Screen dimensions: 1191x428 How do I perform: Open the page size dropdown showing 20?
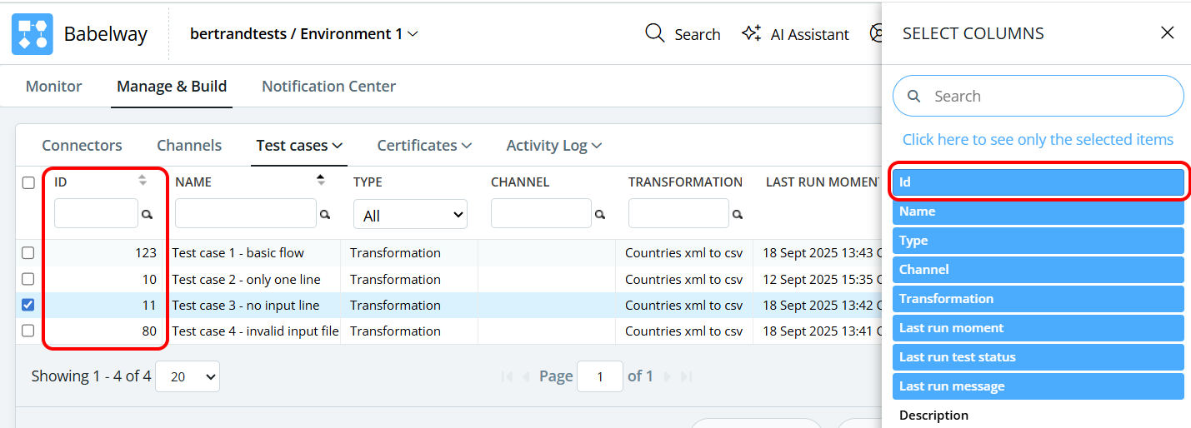pos(188,376)
